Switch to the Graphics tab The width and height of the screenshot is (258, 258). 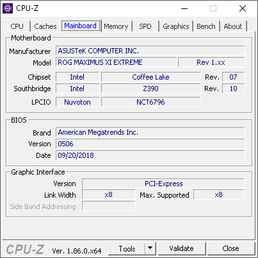pyautogui.click(x=176, y=26)
